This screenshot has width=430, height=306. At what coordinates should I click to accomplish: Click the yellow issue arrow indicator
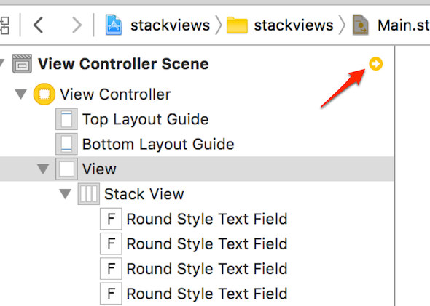coord(375,64)
